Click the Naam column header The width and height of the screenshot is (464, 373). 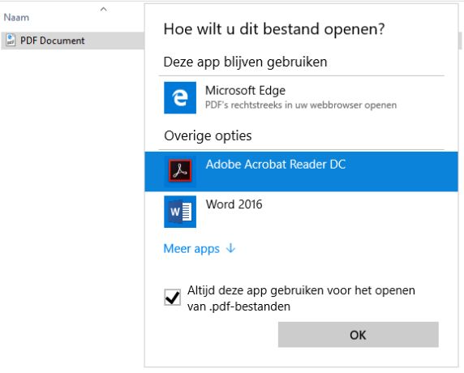pos(16,18)
